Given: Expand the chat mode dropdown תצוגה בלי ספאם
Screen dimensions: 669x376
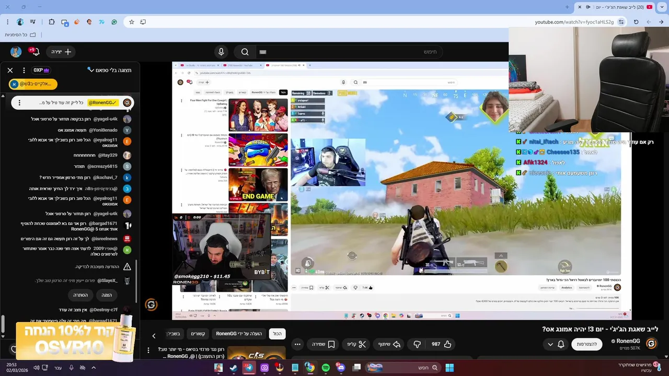Looking at the screenshot, I should coord(109,70).
